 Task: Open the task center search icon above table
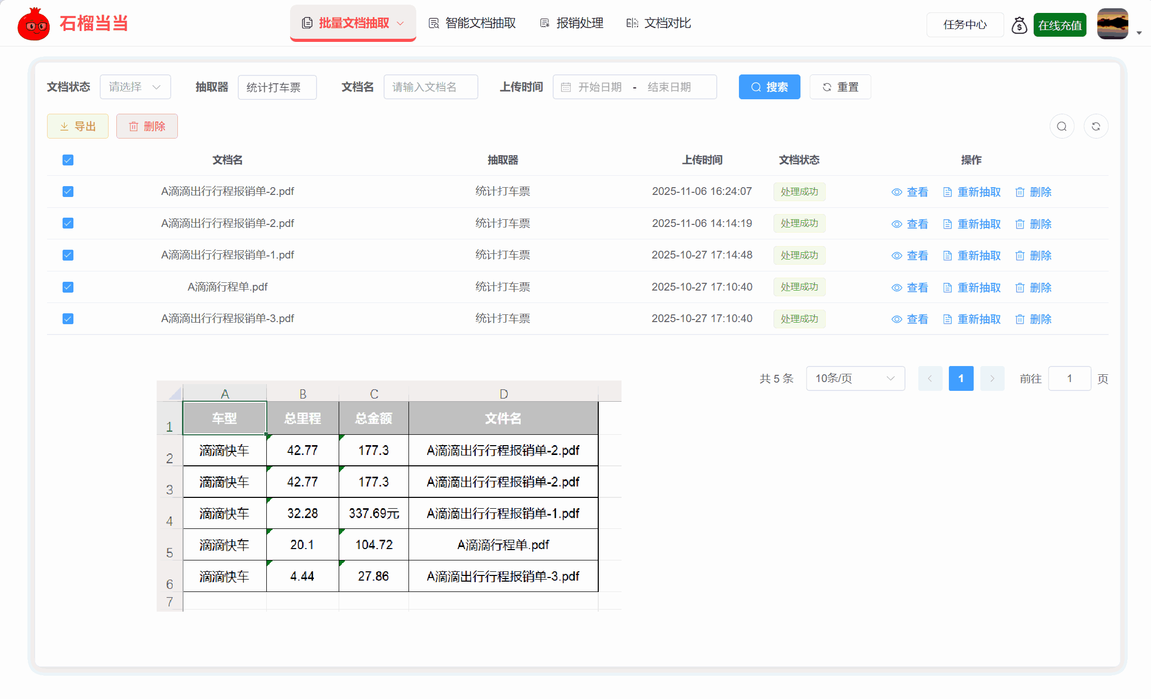(x=1062, y=126)
